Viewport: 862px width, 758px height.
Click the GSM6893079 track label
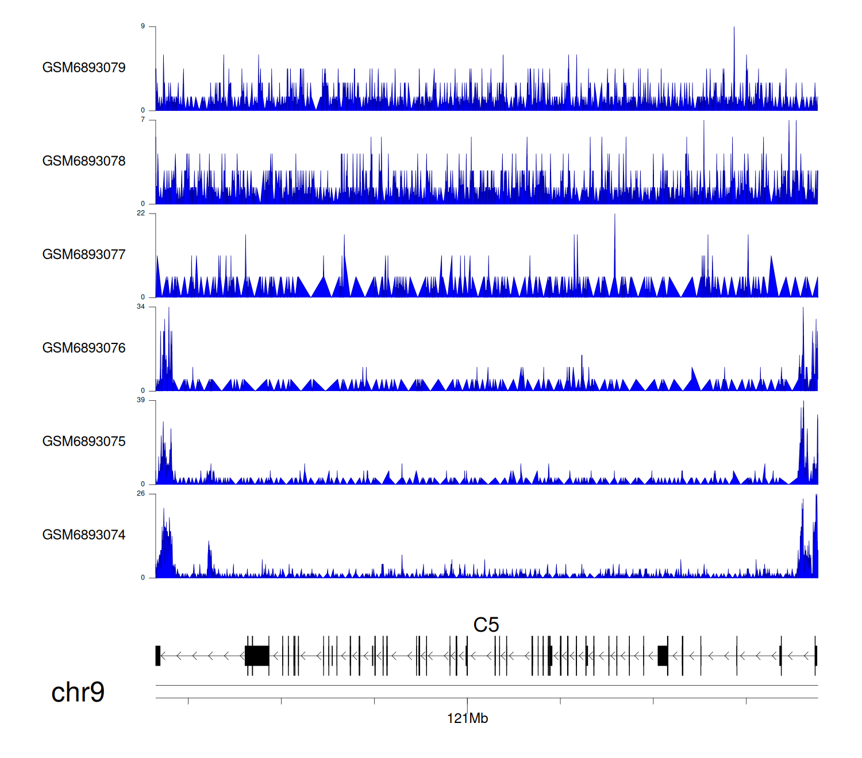pos(84,68)
